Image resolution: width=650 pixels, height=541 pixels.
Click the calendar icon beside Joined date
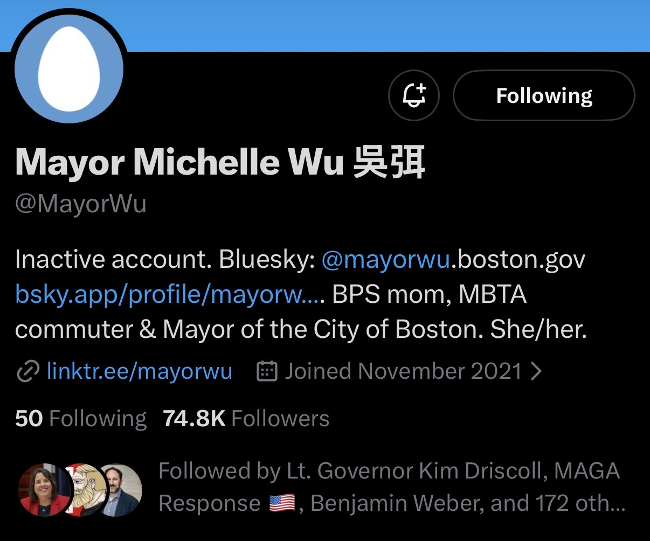pyautogui.click(x=267, y=371)
